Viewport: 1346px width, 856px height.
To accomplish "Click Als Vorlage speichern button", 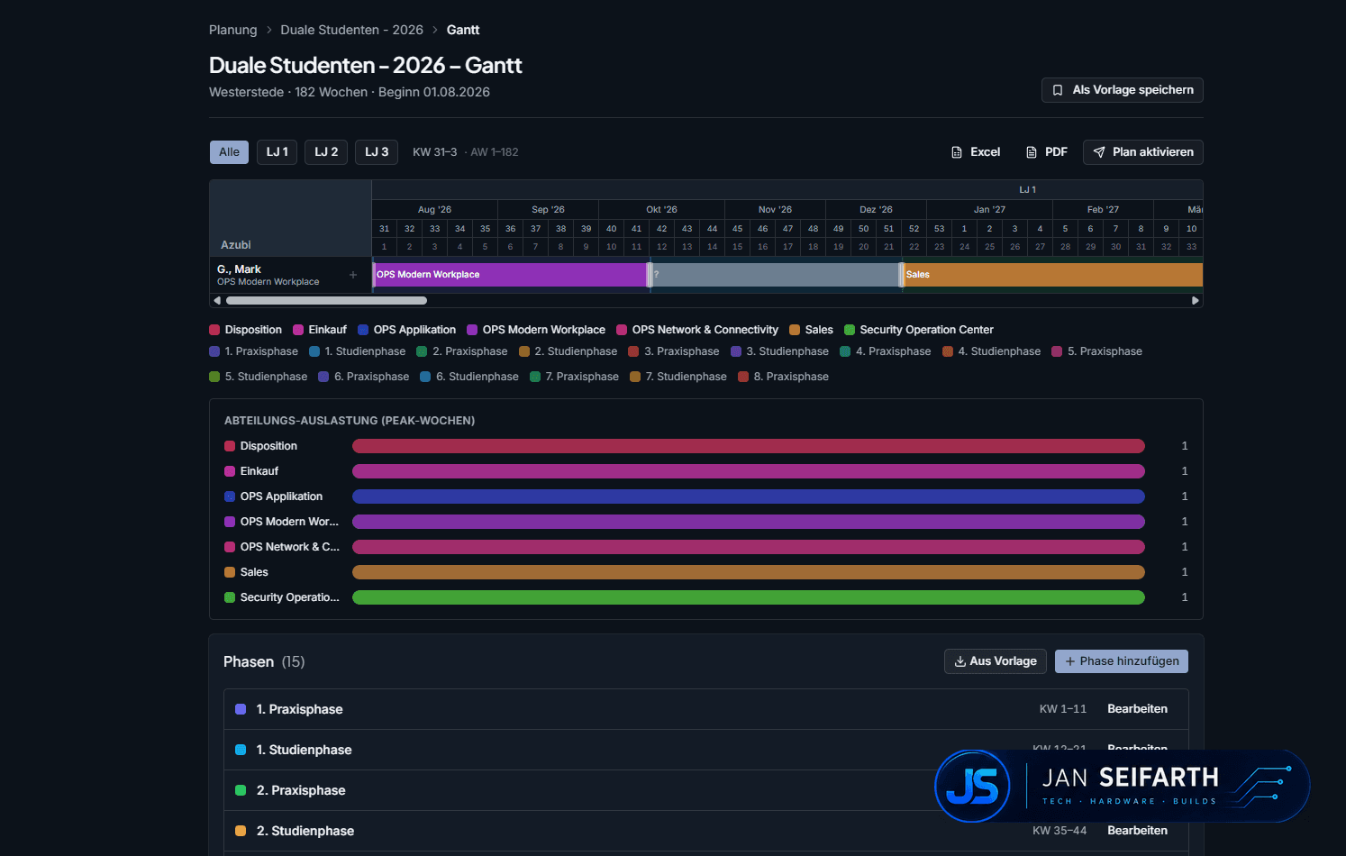I will pos(1123,90).
